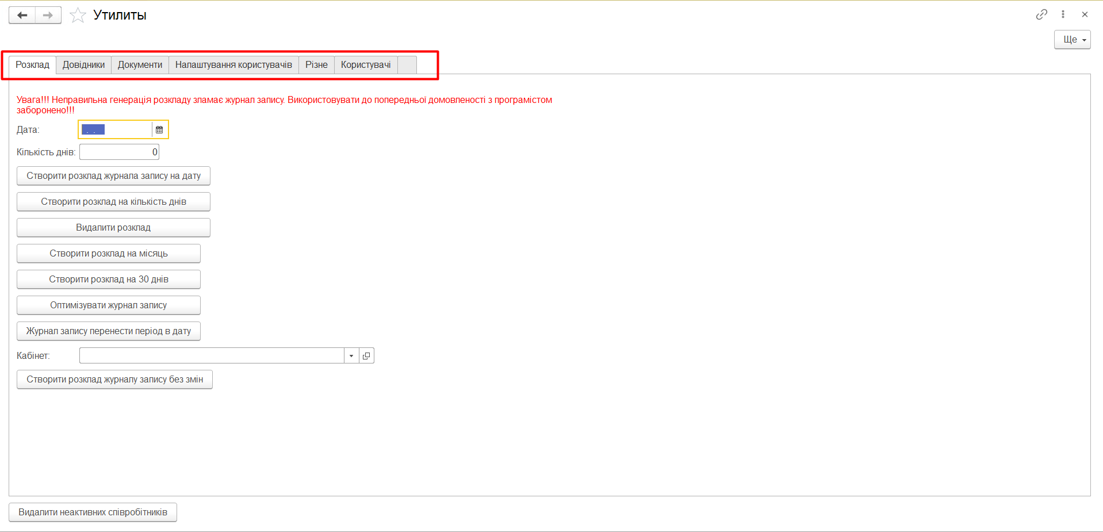The height and width of the screenshot is (532, 1103).
Task: Select the Налаштування користувачів tab
Action: click(233, 65)
